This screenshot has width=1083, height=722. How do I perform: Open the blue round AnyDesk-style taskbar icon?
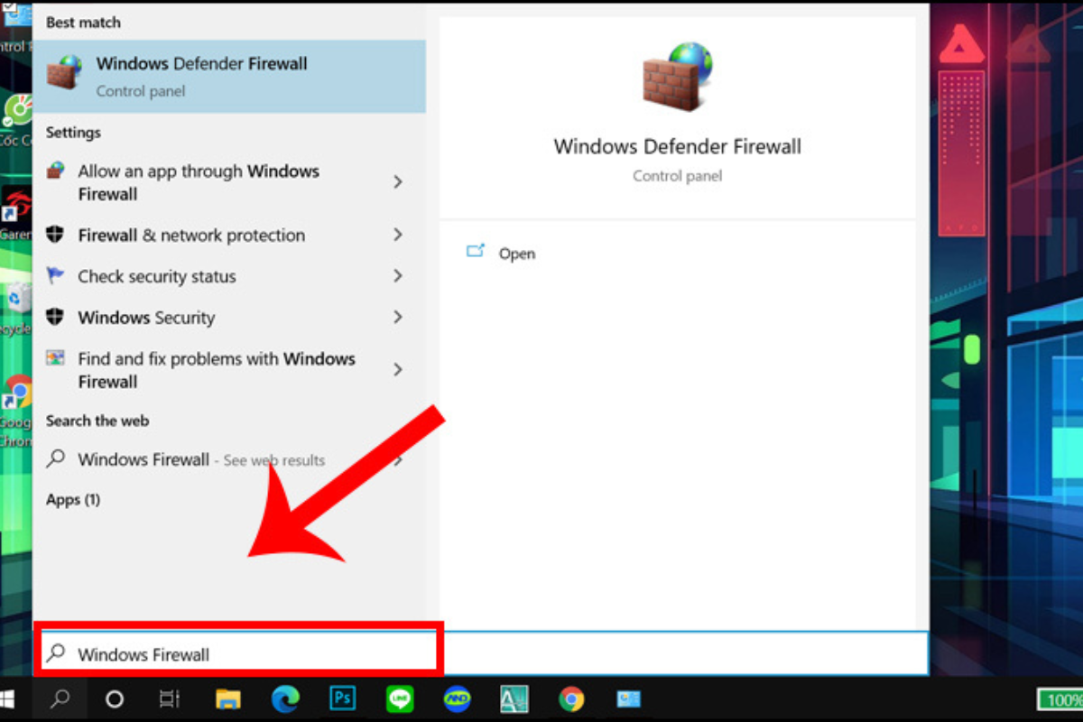457,699
